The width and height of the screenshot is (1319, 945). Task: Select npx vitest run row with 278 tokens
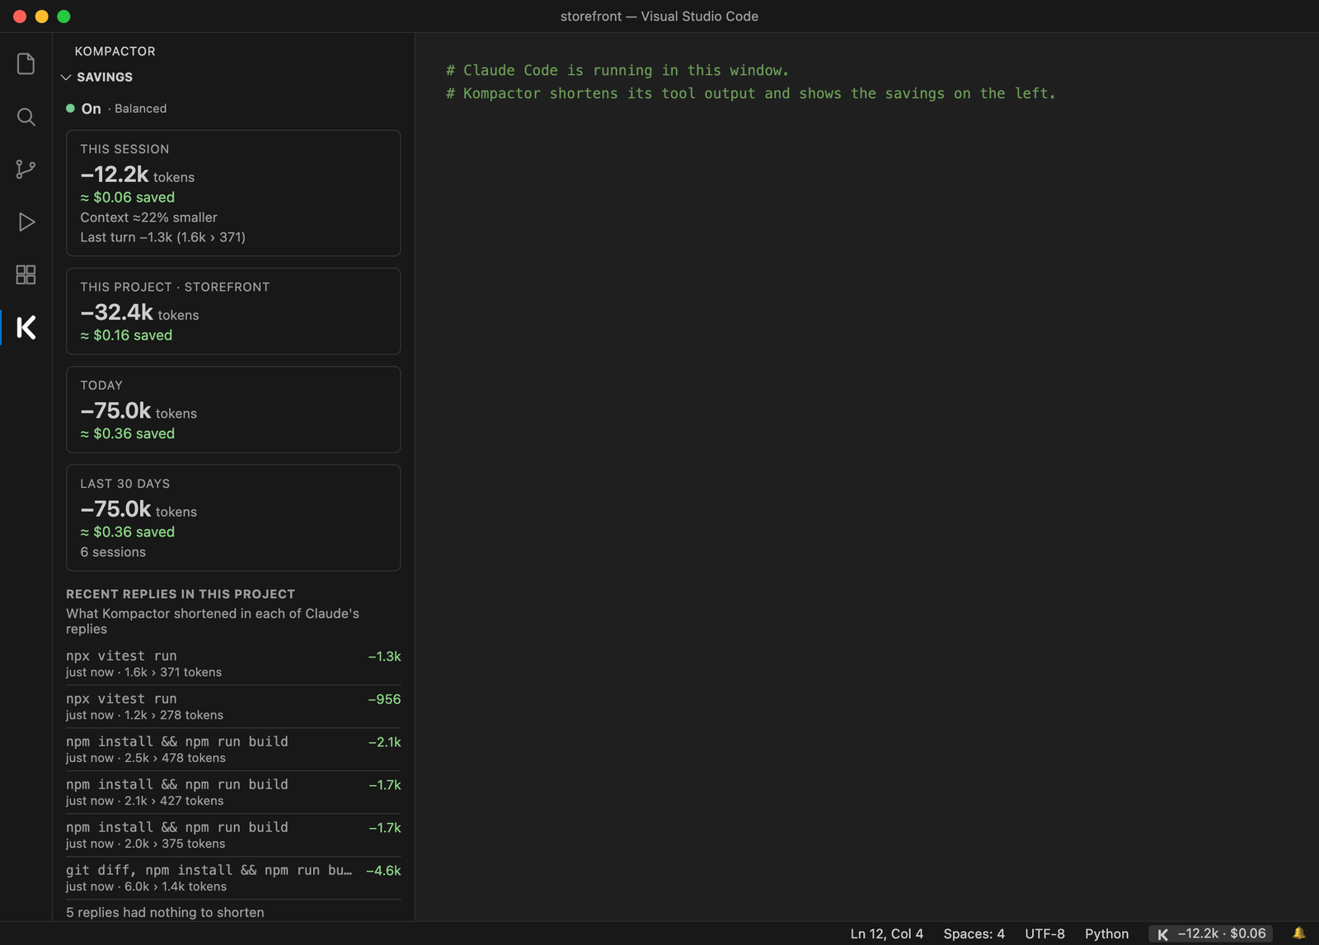[233, 707]
